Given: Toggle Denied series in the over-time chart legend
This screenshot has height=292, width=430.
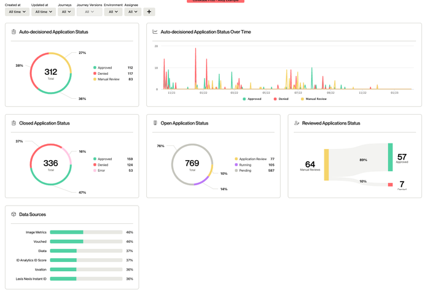Looking at the screenshot, I should click(x=281, y=99).
